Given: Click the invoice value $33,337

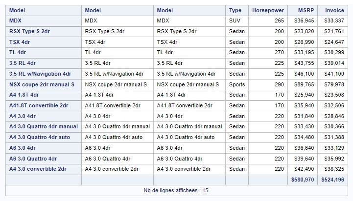Looking at the screenshot, I should pyautogui.click(x=334, y=20).
